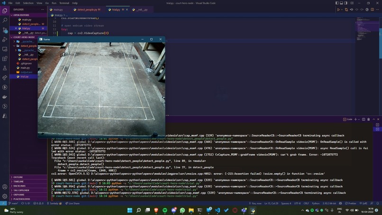Screen dimensions: 382x215
Task: Click the Run Python File play icon
Action: 338,9
